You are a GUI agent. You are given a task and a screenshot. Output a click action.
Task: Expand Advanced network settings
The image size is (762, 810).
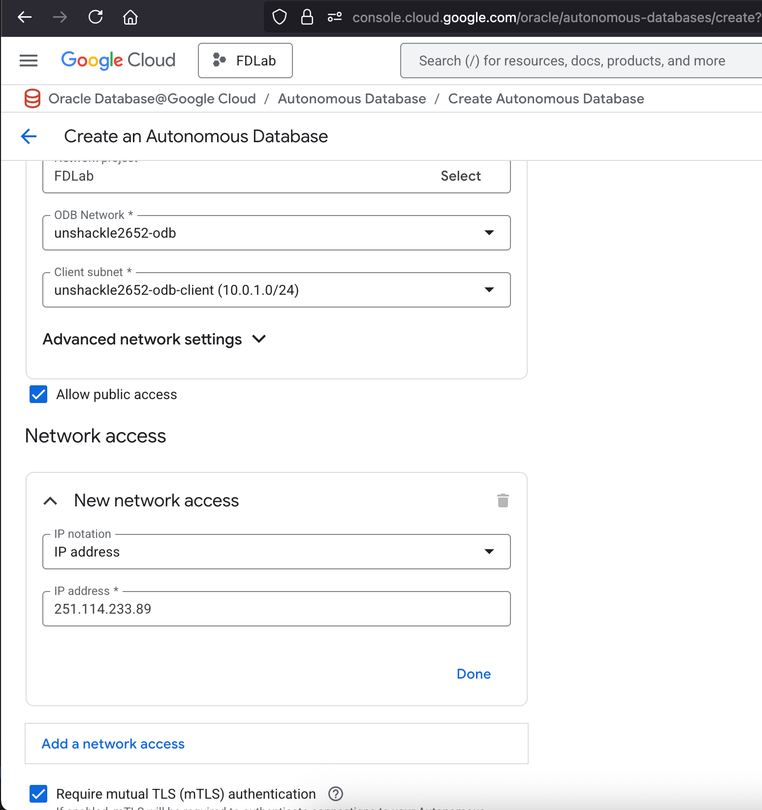(x=155, y=339)
